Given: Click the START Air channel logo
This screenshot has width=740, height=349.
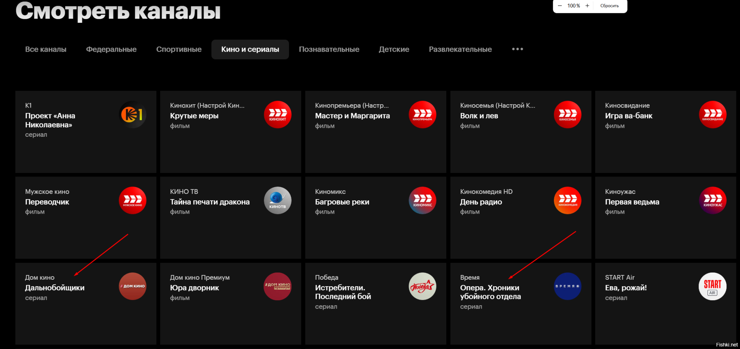Looking at the screenshot, I should pyautogui.click(x=713, y=286).
